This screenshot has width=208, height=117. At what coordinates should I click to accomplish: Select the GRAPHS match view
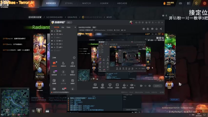pos(72,17)
